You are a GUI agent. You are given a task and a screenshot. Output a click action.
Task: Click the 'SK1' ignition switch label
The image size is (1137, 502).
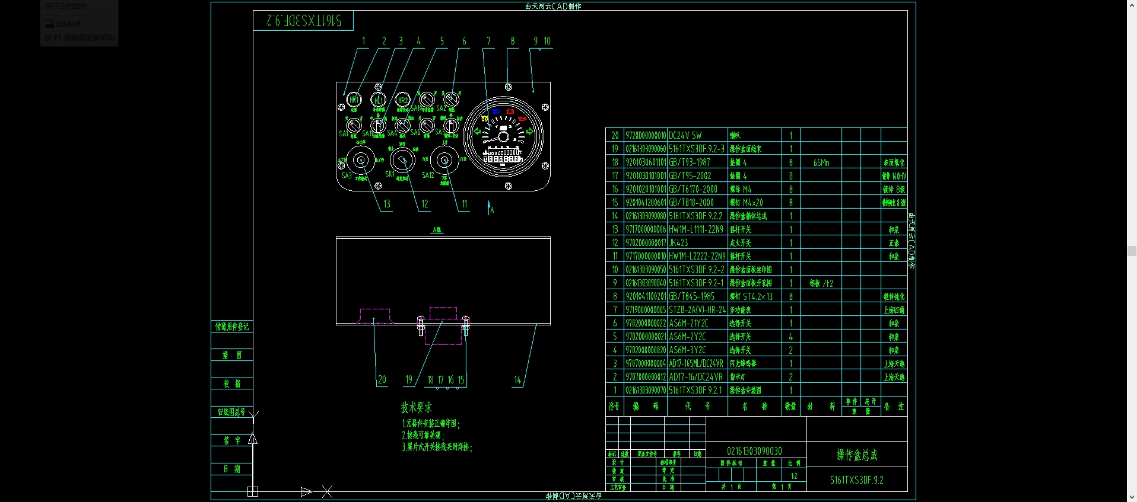point(390,174)
